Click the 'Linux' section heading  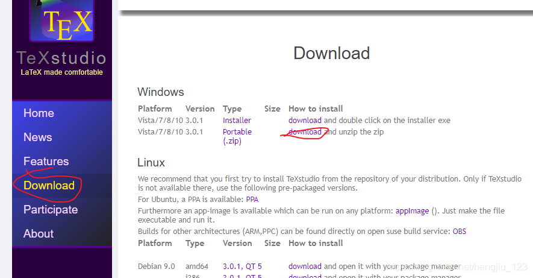pyautogui.click(x=151, y=163)
